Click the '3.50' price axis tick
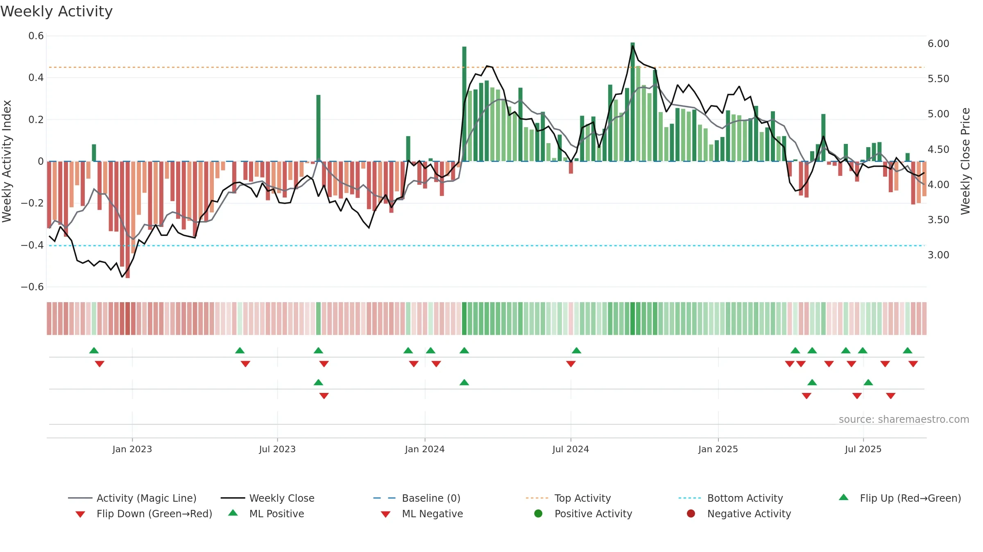 tap(938, 220)
